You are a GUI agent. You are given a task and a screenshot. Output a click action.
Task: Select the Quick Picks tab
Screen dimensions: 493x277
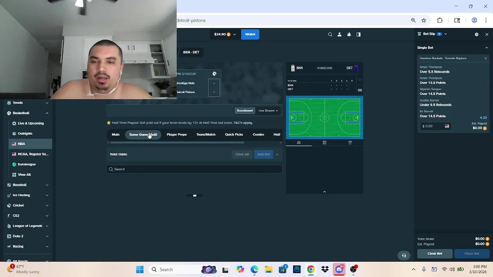234,135
